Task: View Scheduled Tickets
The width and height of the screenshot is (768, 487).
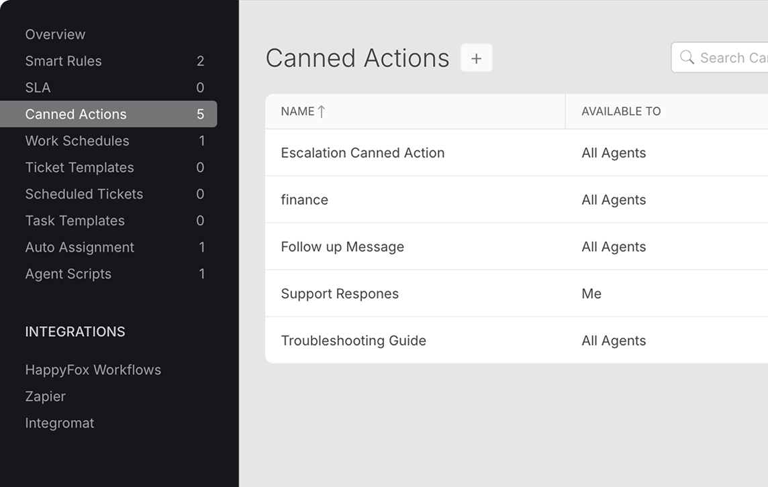Action: (x=84, y=194)
